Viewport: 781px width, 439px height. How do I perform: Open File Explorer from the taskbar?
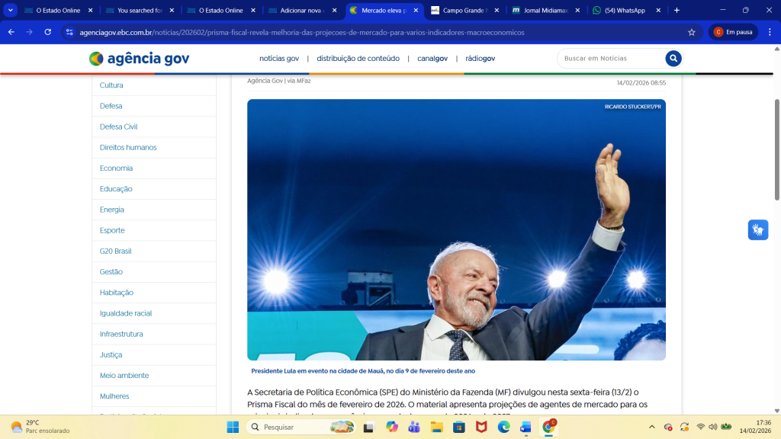click(x=436, y=427)
